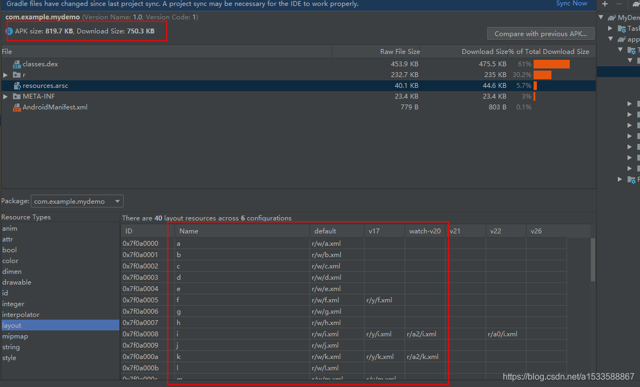The width and height of the screenshot is (640, 387).
Task: Click the watch-v20 column header
Action: click(x=425, y=231)
